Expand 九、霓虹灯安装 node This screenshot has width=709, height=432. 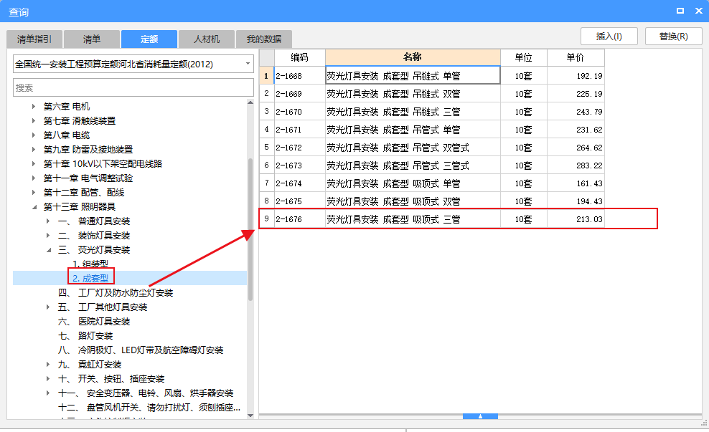coord(48,364)
